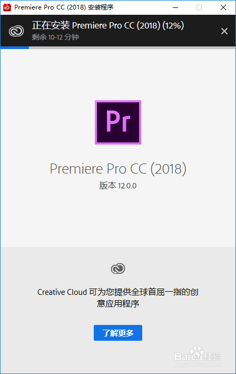Click the purple Pr Premiere Pro logo
The height and width of the screenshot is (374, 236).
pyautogui.click(x=118, y=122)
